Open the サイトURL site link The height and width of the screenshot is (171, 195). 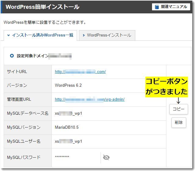[80, 72]
